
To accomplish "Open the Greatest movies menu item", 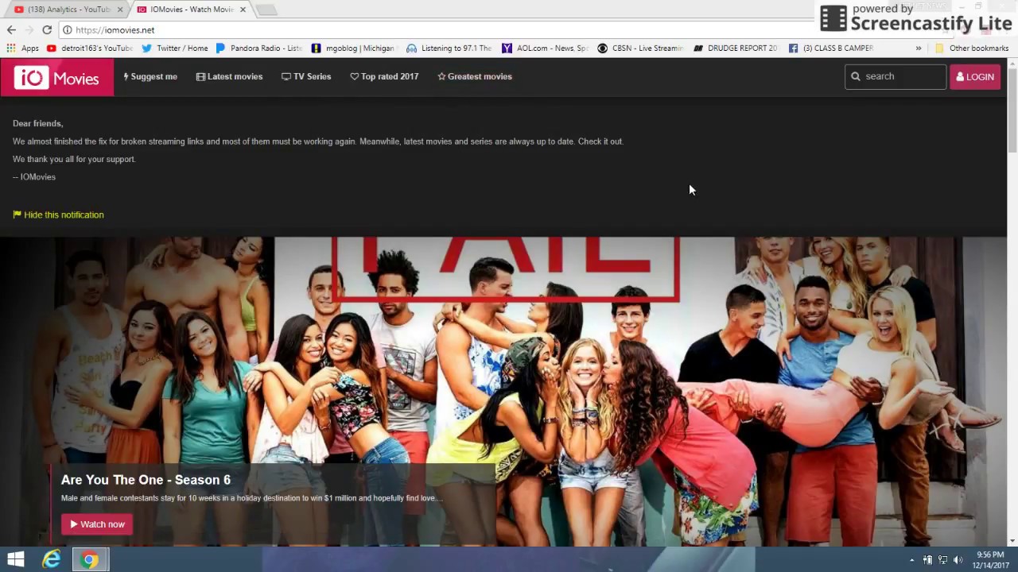I will tap(475, 76).
